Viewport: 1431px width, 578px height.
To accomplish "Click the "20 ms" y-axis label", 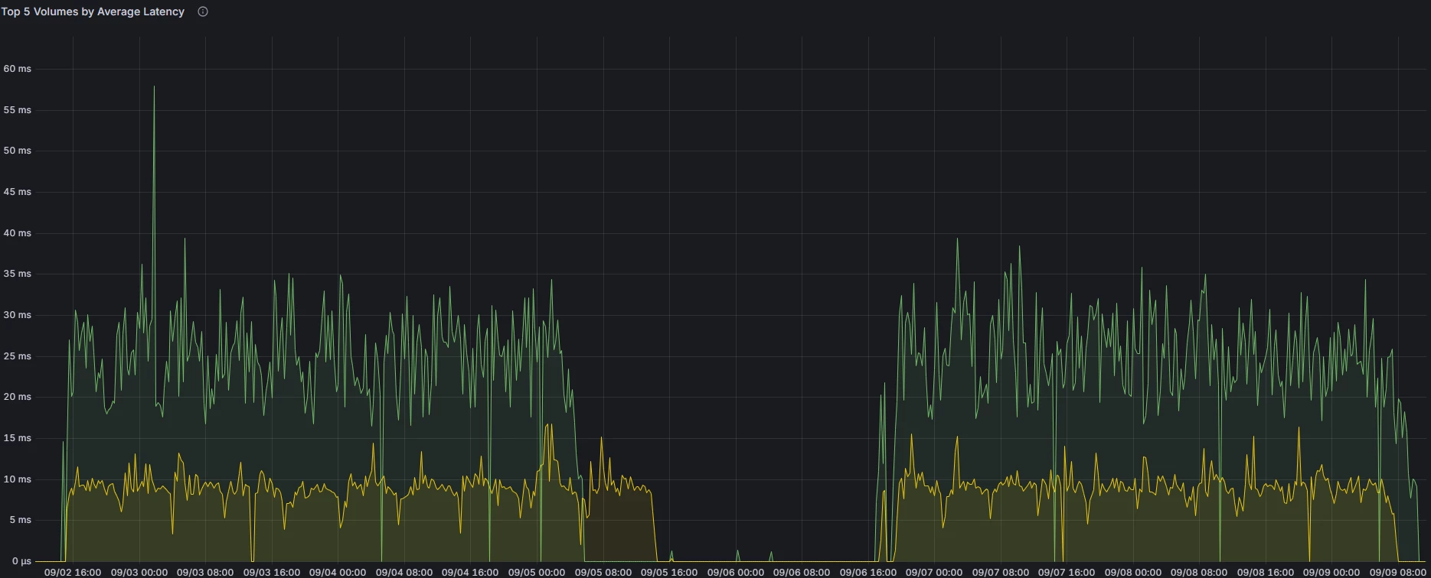I will [18, 397].
